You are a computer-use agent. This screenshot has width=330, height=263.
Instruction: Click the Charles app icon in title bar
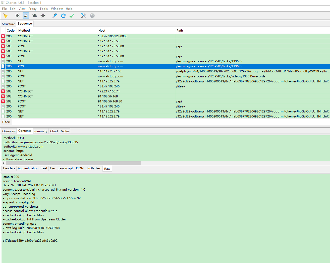(x=3, y=3)
